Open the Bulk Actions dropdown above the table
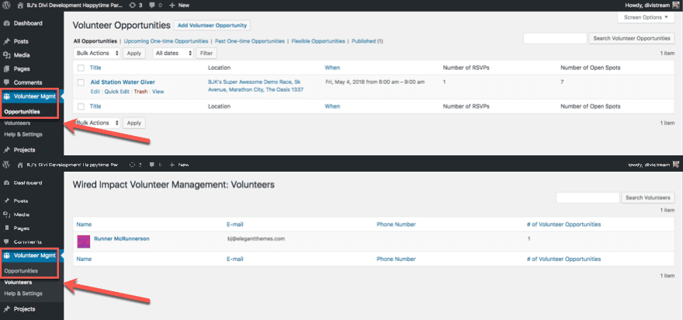The height and width of the screenshot is (320, 683). pos(97,53)
